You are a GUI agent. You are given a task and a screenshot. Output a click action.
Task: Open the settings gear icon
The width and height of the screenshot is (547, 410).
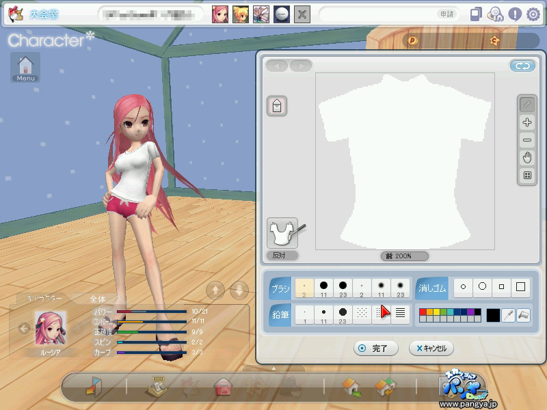pyautogui.click(x=533, y=14)
